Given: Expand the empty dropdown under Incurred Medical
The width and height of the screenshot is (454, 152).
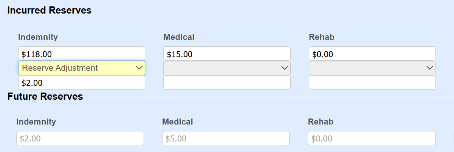Looking at the screenshot, I should [x=227, y=68].
